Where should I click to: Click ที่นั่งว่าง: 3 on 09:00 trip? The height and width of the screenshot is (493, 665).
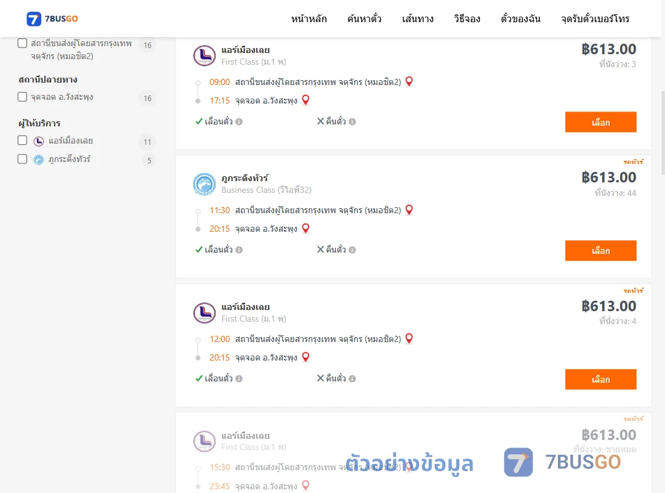tap(618, 65)
